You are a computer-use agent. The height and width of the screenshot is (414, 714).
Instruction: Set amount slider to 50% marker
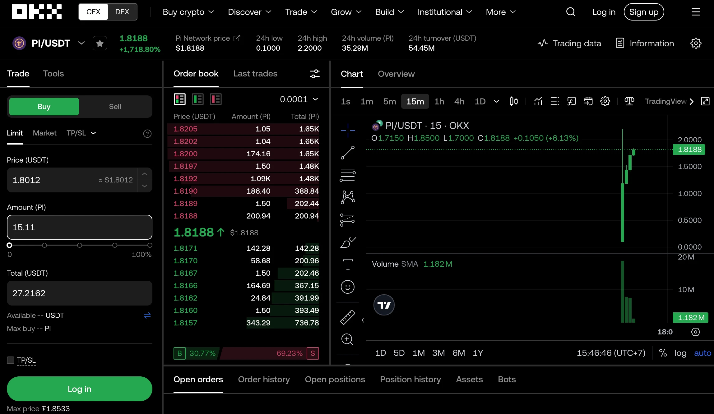click(80, 245)
